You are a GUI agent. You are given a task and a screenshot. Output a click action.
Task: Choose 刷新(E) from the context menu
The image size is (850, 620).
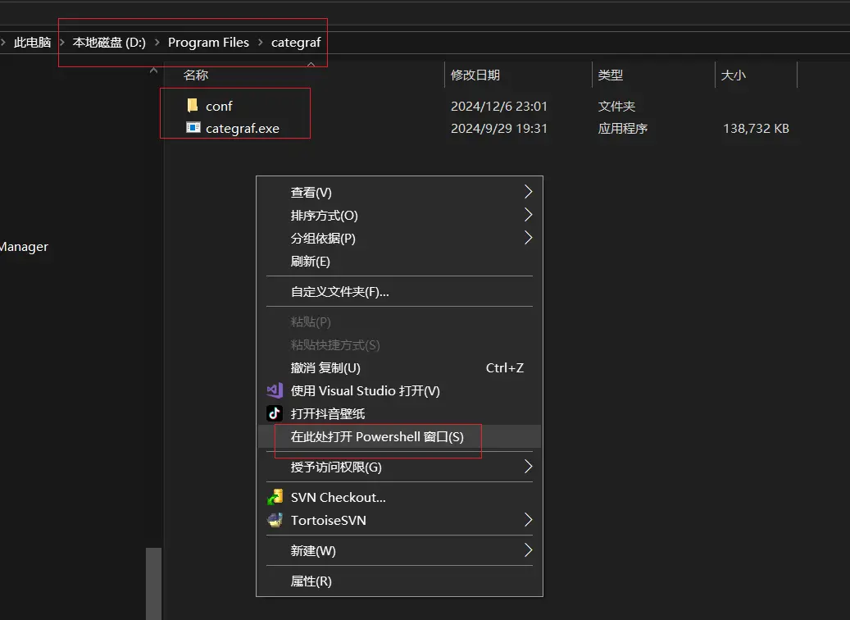point(310,262)
